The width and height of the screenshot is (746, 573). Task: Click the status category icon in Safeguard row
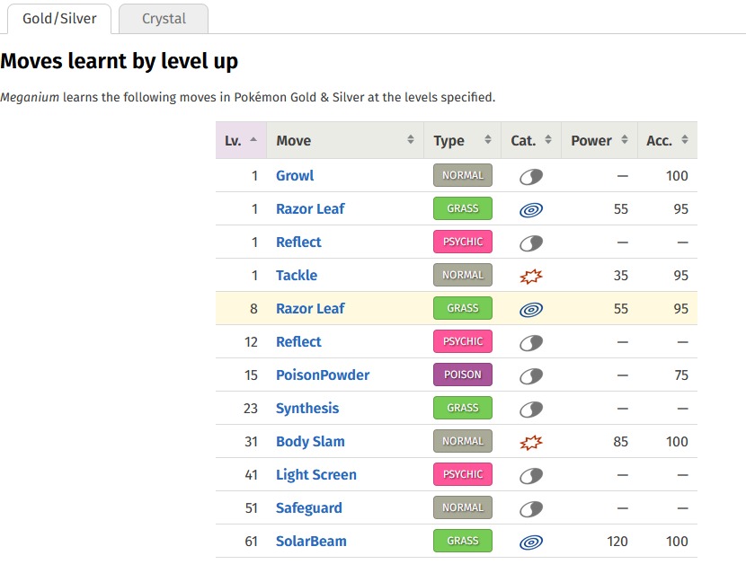[531, 508]
